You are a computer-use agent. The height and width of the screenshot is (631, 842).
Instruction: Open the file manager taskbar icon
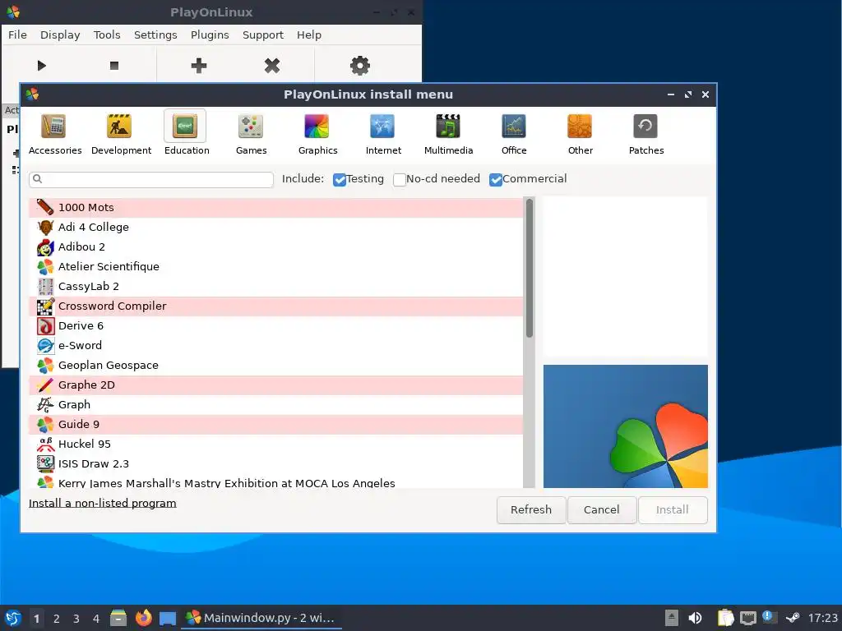[x=118, y=618]
